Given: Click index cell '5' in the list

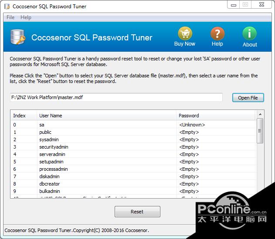Looking at the screenshot, I should 14,162.
